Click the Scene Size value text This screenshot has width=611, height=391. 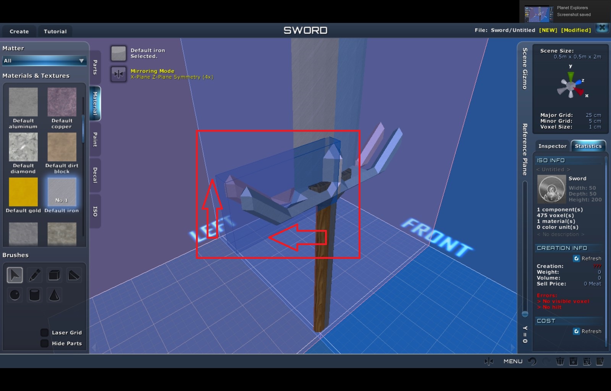click(x=577, y=57)
